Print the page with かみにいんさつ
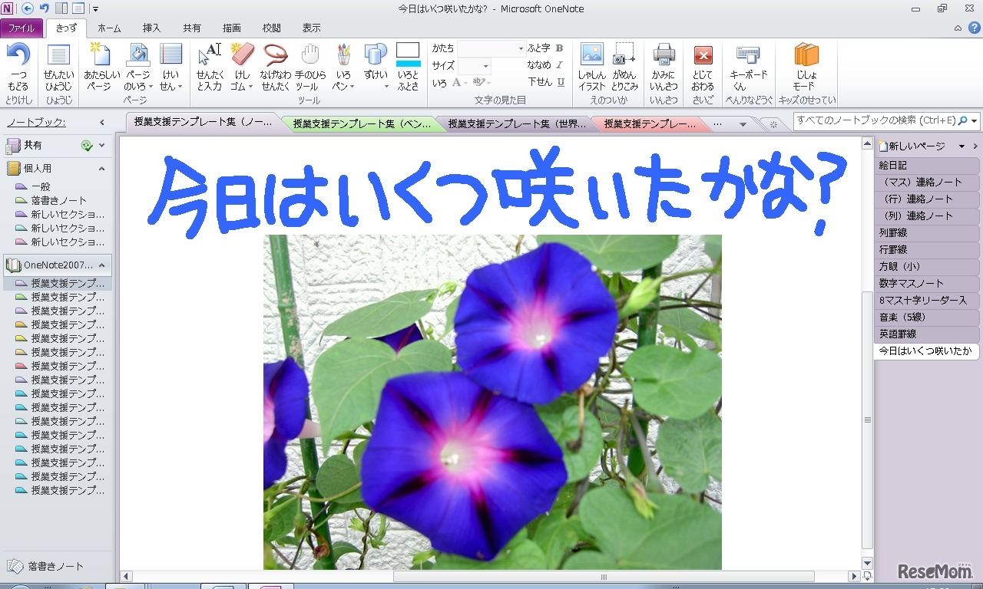 tap(663, 65)
